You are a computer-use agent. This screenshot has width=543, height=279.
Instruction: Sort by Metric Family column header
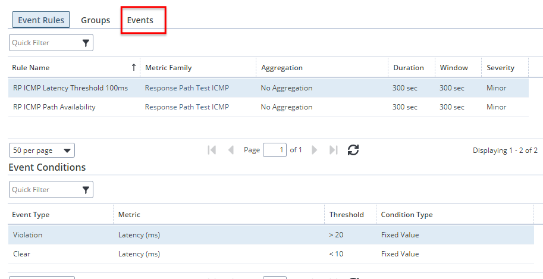(168, 68)
